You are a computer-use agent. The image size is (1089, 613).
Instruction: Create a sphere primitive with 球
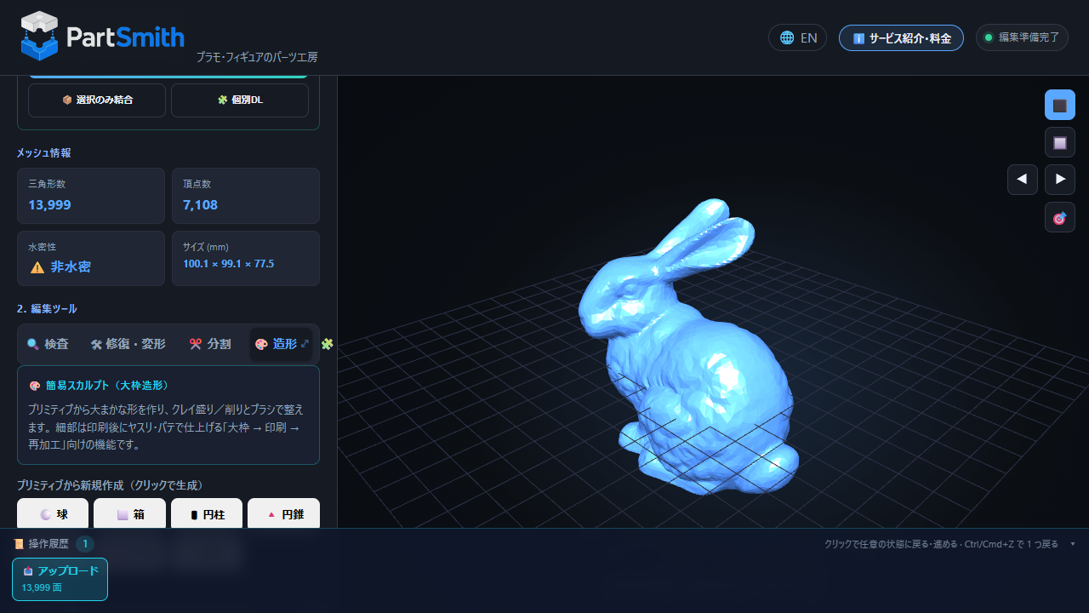(54, 514)
